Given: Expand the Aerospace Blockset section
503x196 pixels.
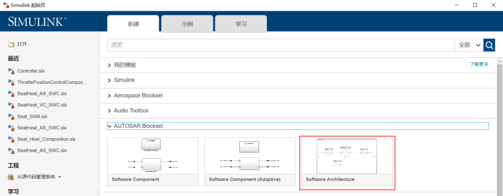Looking at the screenshot, I should (109, 95).
